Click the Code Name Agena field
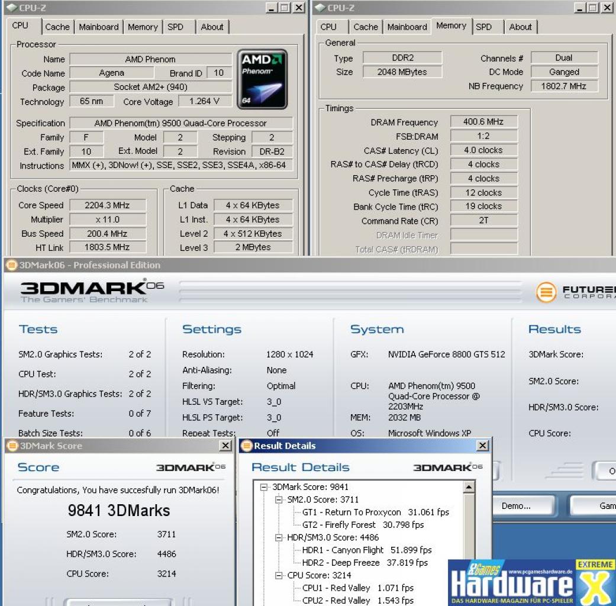This screenshot has height=606, width=616. 112,73
